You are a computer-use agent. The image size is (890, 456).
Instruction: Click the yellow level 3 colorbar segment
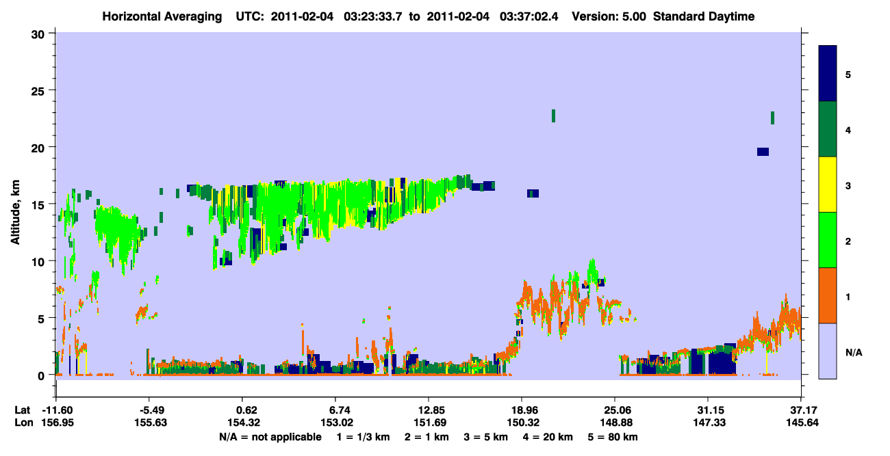click(828, 185)
